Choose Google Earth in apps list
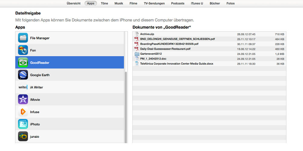Image resolution: width=303 pixels, height=151 pixels. (x=70, y=75)
